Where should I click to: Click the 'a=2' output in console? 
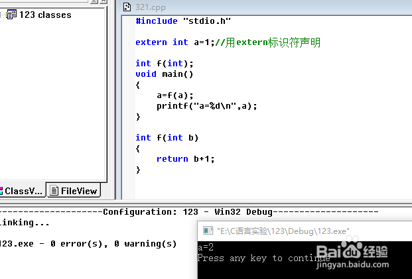(206, 247)
